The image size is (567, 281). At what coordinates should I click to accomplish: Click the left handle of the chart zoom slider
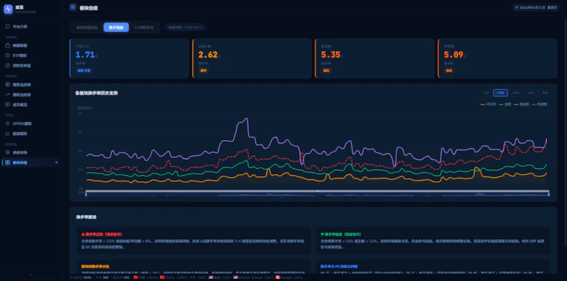tap(86, 195)
